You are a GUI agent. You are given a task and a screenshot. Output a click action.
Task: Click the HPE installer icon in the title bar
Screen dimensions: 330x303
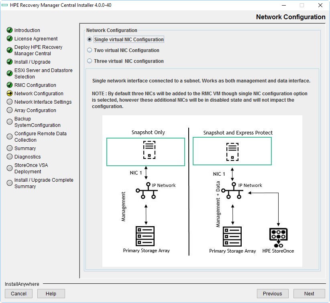point(6,5)
